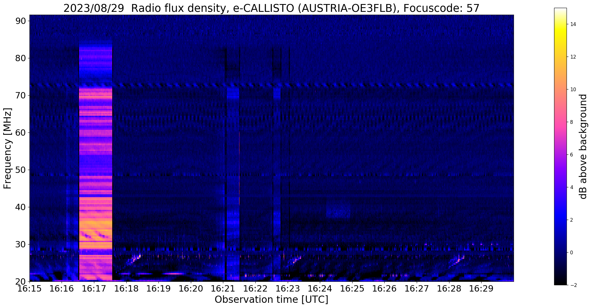
Task: Click the 'Frequency [MHz]' y-axis label
Action: click(8, 148)
